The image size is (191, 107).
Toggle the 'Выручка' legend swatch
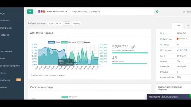64,42
